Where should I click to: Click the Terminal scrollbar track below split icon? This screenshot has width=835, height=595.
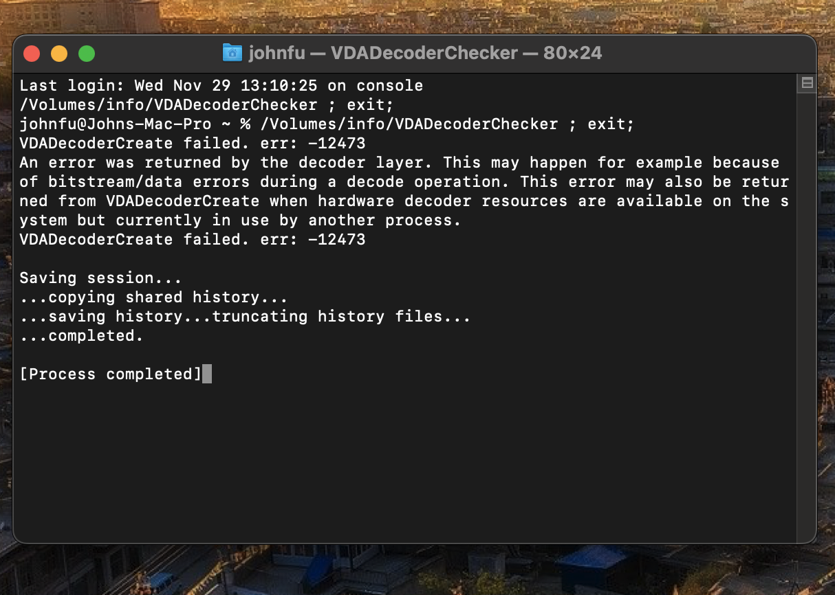807,309
